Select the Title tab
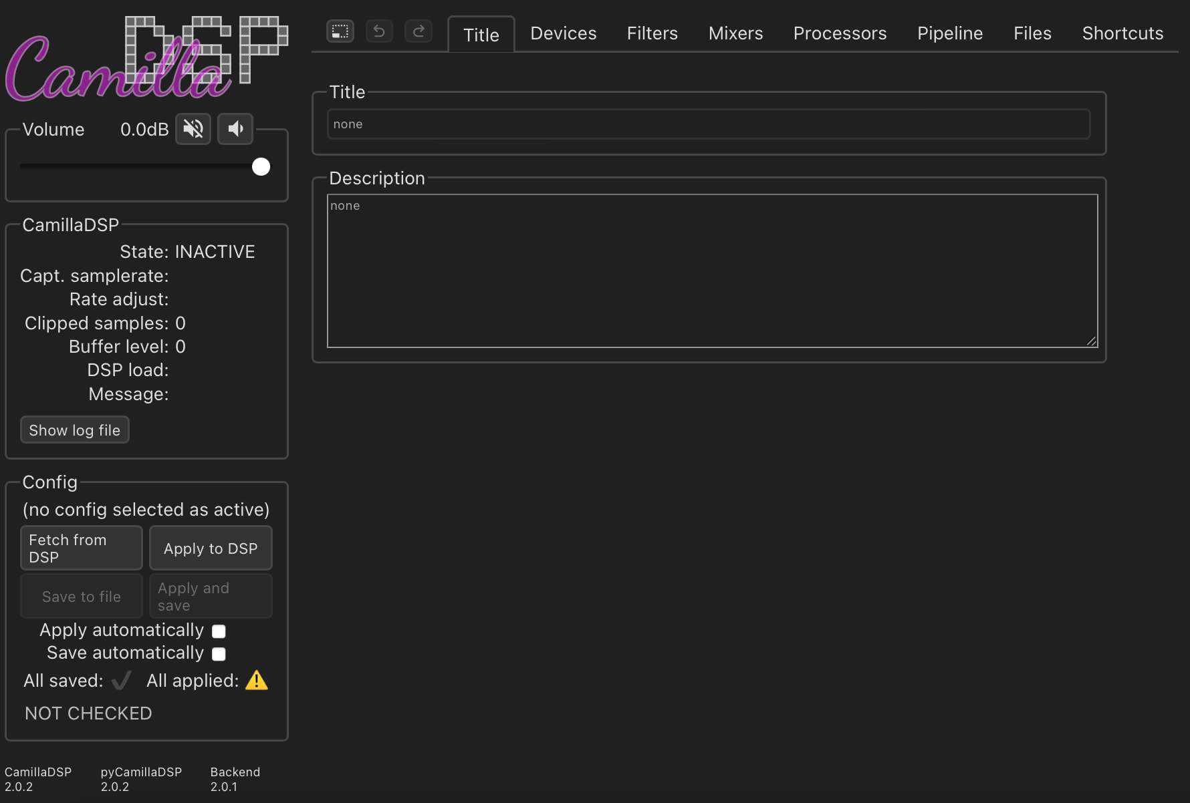Image resolution: width=1190 pixels, height=803 pixels. pos(481,35)
